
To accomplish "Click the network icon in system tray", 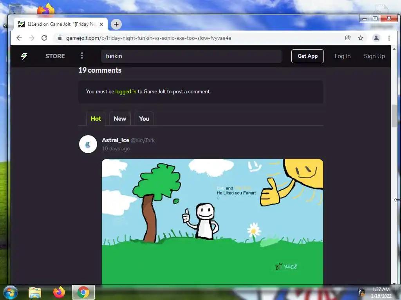I will coord(361,293).
